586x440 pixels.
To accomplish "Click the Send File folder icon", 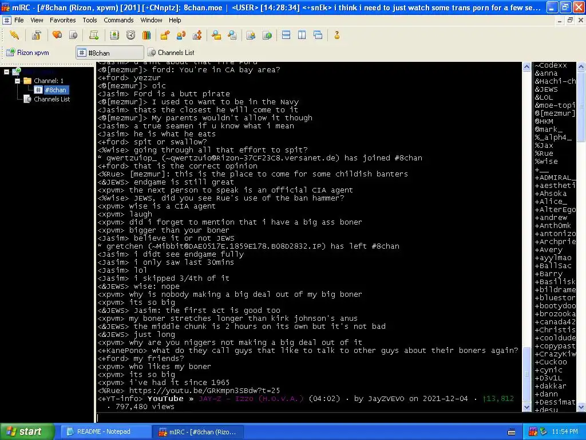I will pyautogui.click(x=165, y=35).
